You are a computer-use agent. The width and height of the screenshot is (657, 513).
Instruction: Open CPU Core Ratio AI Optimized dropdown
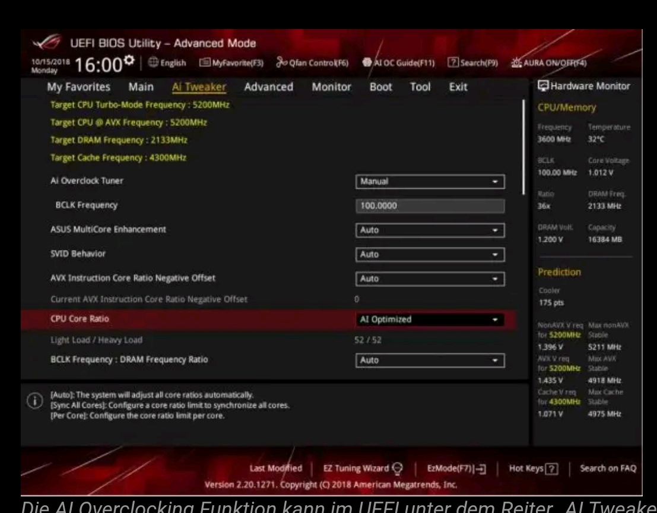[x=430, y=319]
